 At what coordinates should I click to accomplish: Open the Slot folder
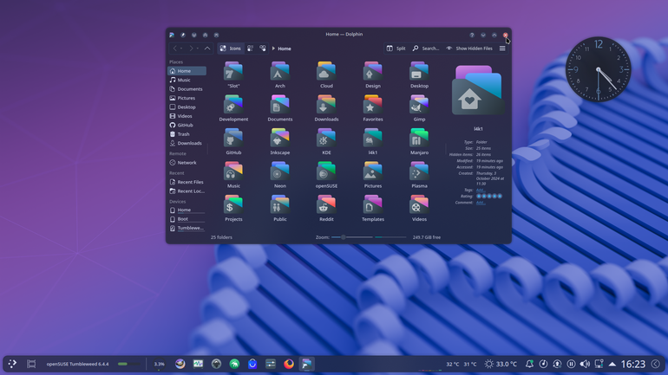tap(233, 74)
